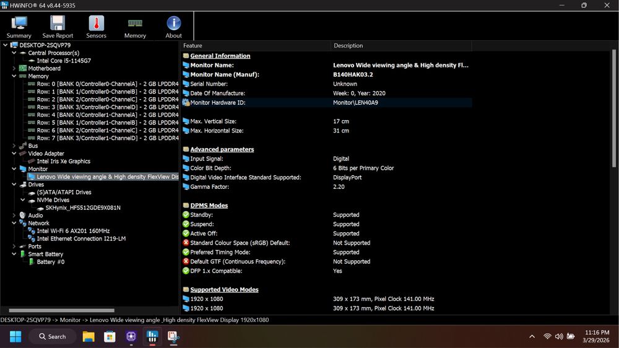Select the SKHynix_HFS512GDE9X081N drive
This screenshot has width=619, height=348.
click(83, 208)
